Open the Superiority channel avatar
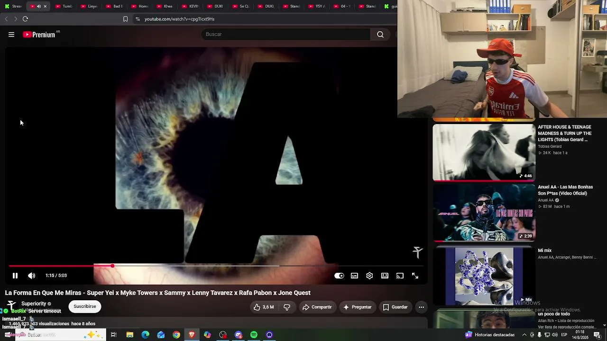 coord(11,305)
